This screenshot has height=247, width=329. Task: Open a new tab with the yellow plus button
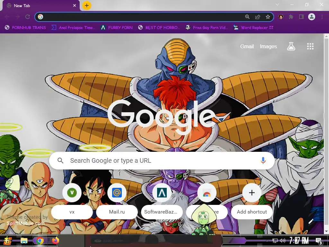tap(87, 5)
